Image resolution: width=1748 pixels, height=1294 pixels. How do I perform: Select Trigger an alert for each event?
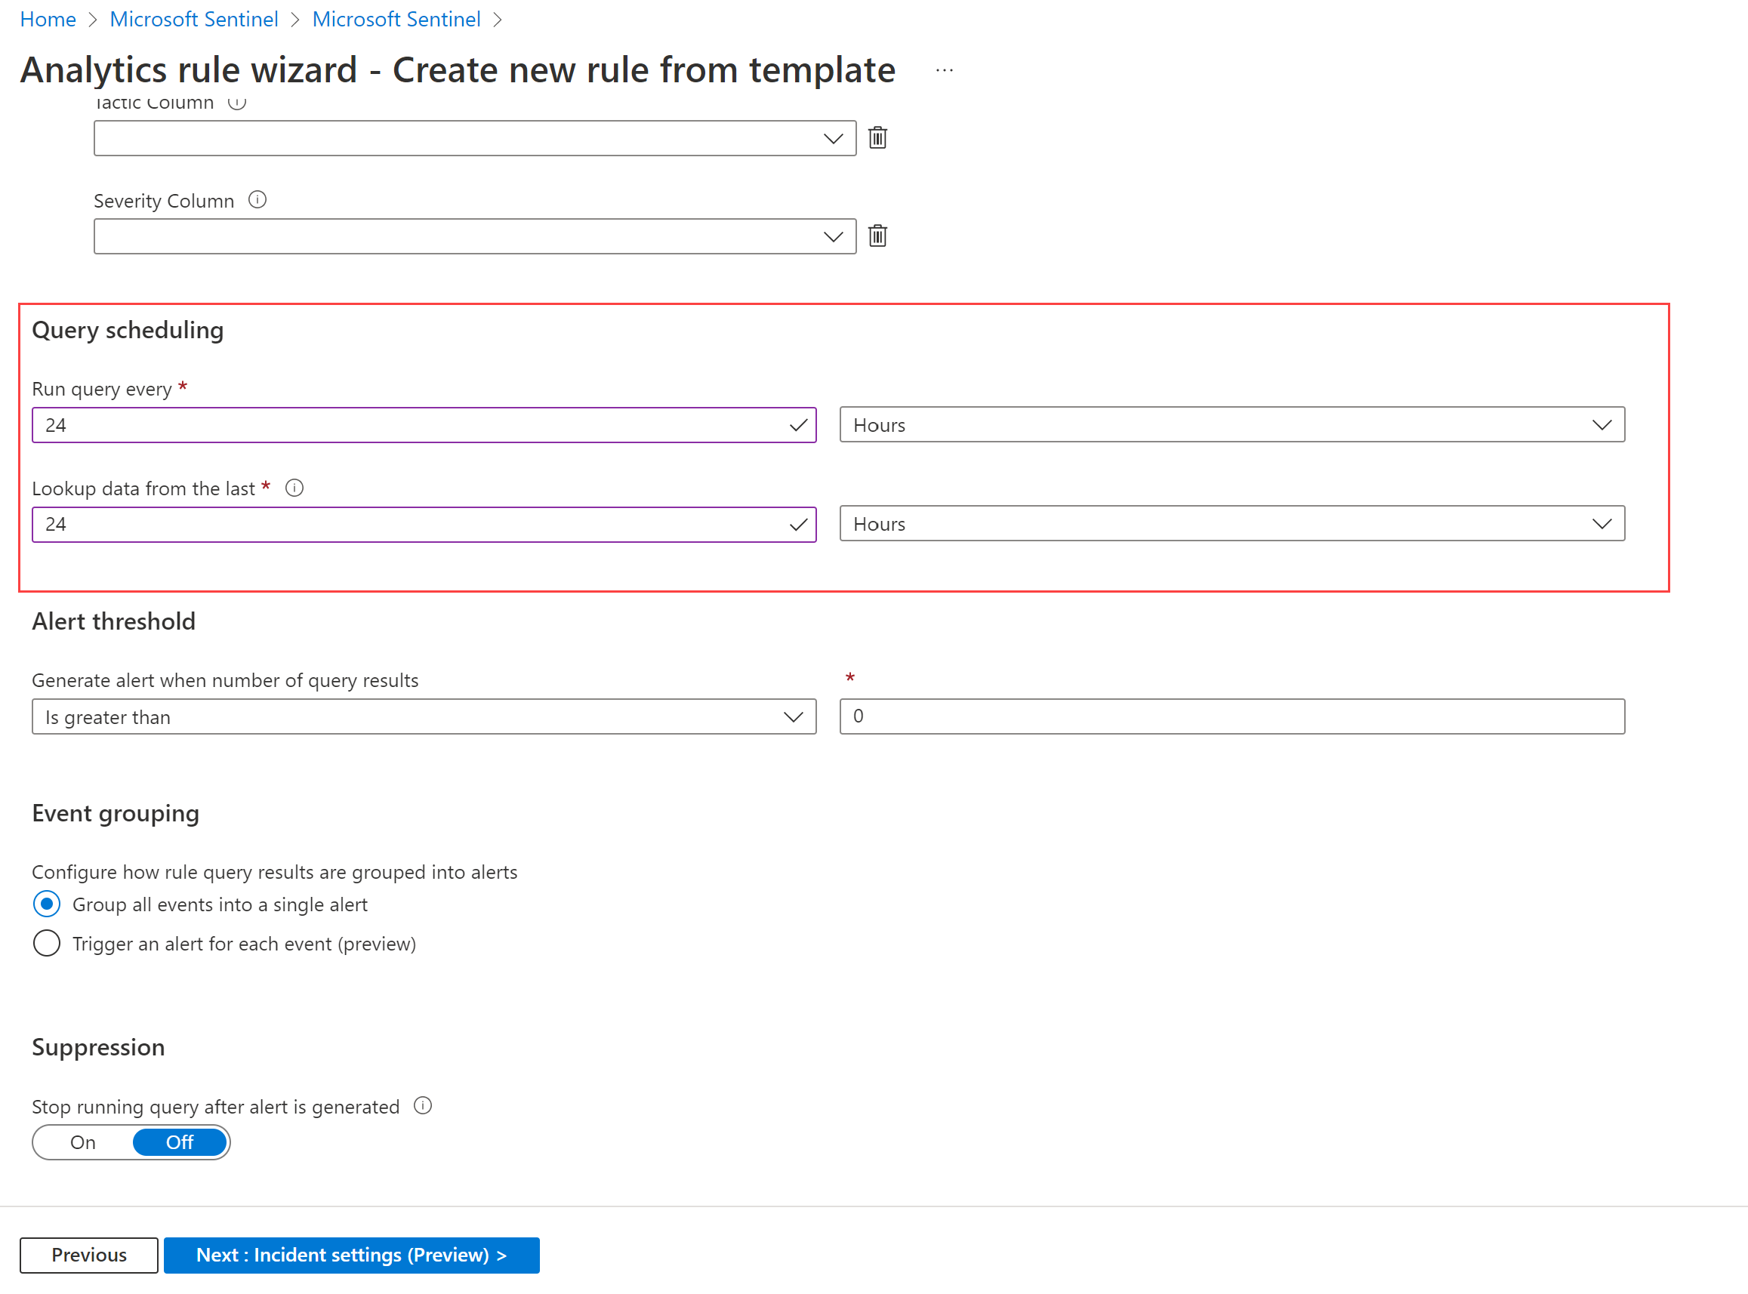coord(45,943)
